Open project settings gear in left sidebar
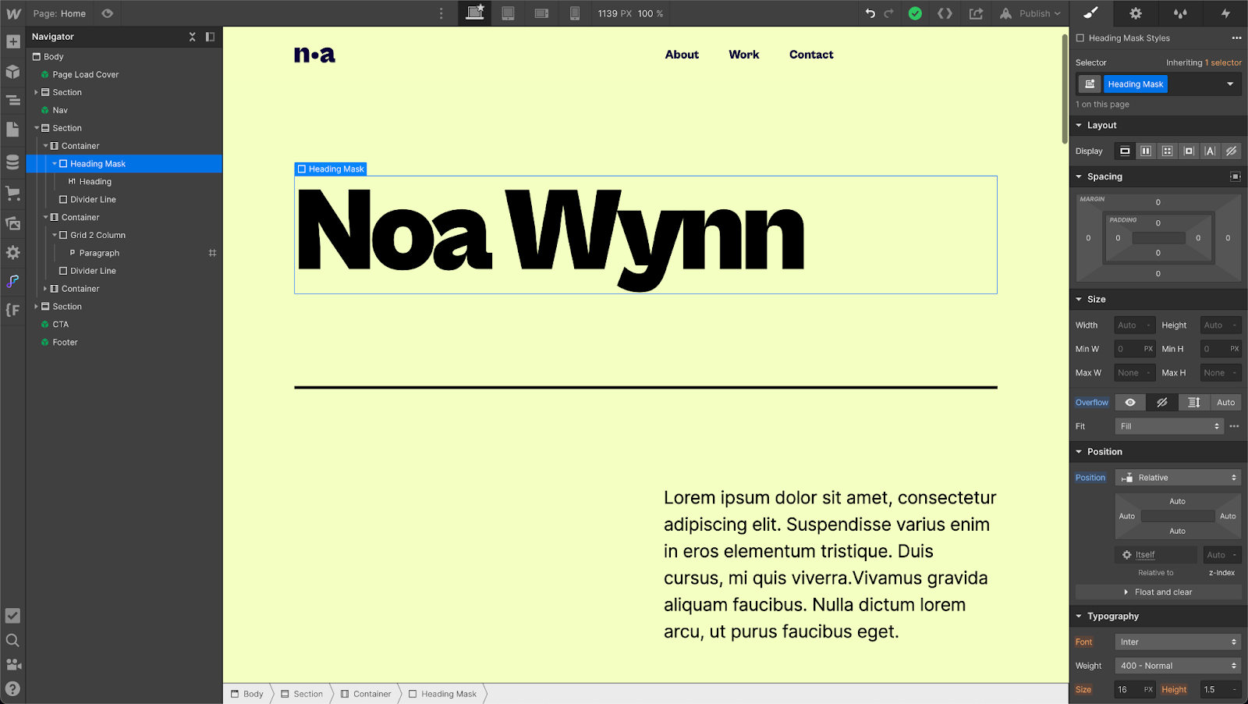This screenshot has width=1248, height=704. point(12,252)
